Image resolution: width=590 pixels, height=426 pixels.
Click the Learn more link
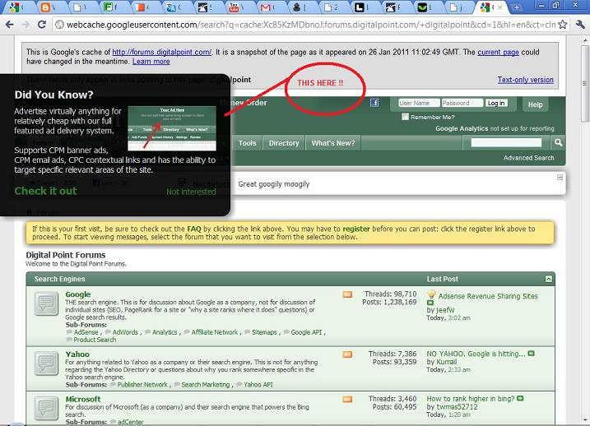(151, 62)
